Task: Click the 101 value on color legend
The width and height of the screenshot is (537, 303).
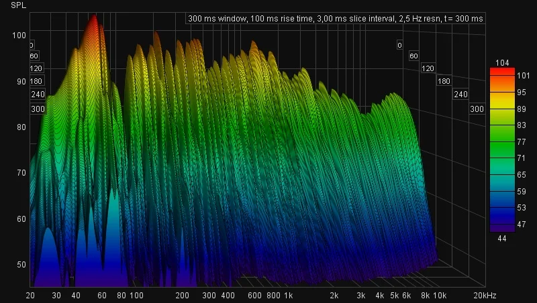Action: 523,76
